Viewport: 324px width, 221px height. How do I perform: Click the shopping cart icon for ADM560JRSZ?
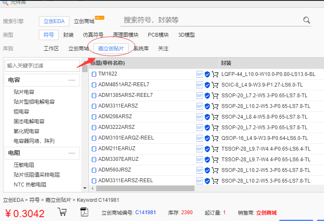(215, 170)
